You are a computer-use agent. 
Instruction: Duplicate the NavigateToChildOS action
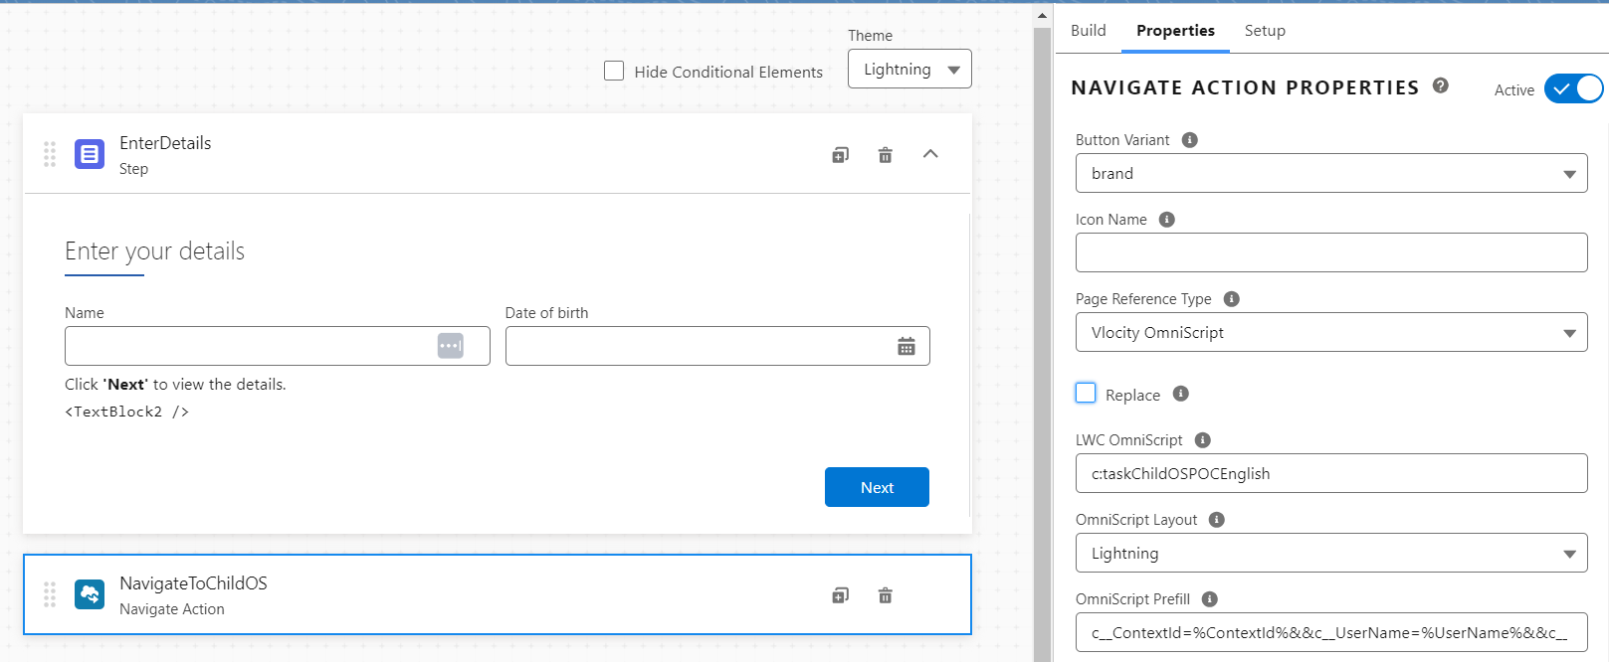(x=841, y=595)
